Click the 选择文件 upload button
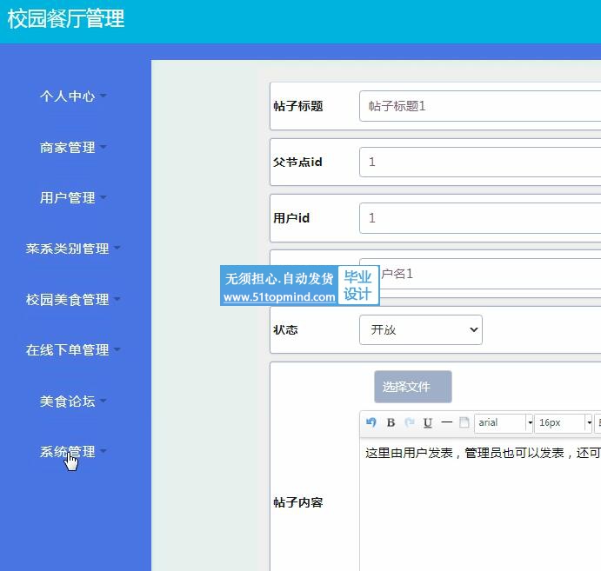This screenshot has height=571, width=601. pyautogui.click(x=413, y=387)
